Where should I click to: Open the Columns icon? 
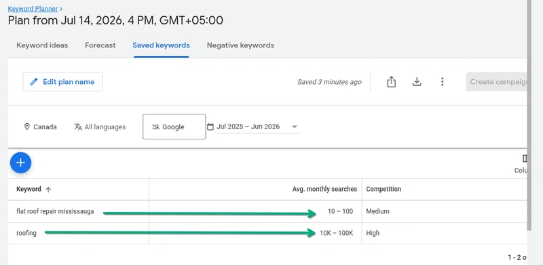[x=525, y=158]
